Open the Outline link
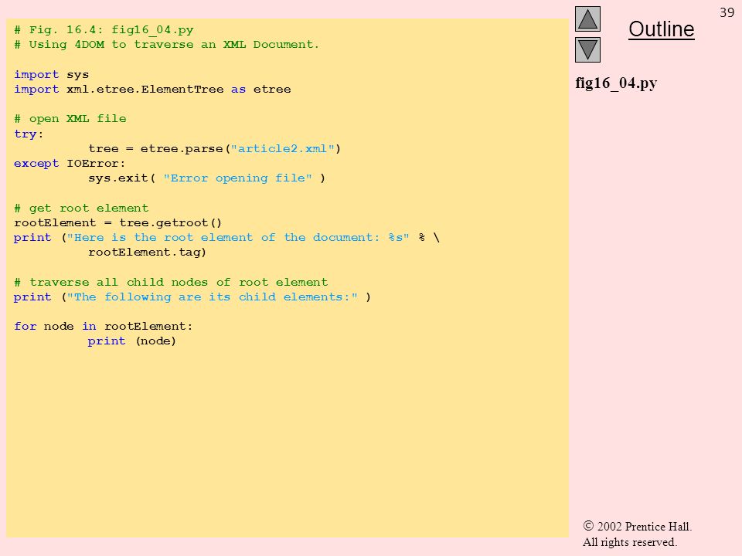Screen dimensions: 742x556 661,29
